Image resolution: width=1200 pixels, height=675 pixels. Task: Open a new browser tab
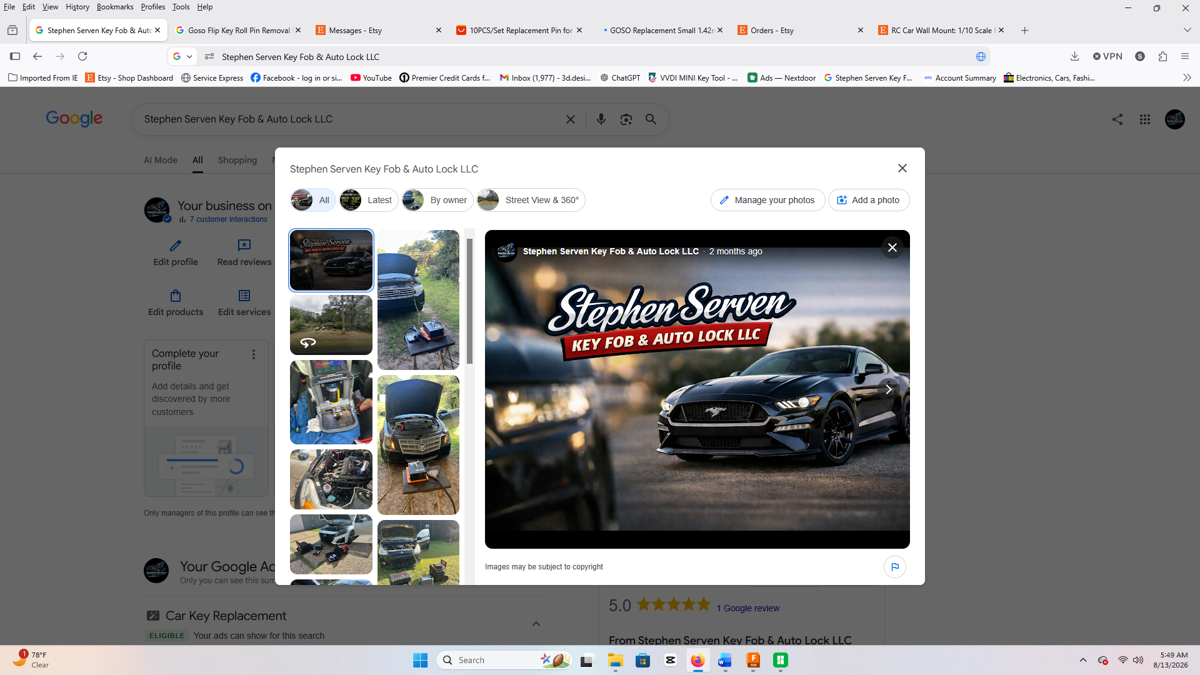1024,30
